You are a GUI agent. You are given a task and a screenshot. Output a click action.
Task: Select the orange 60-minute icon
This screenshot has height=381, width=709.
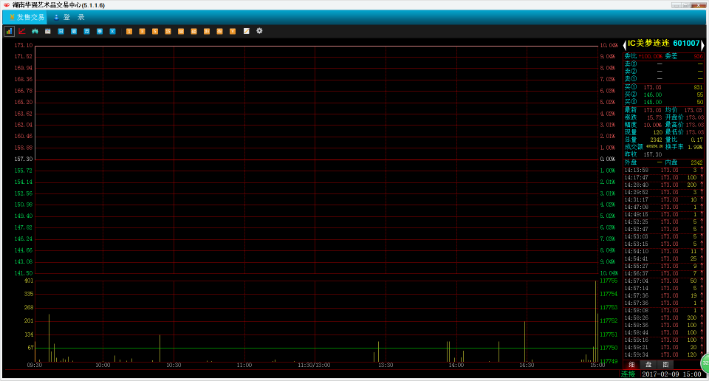[193, 31]
